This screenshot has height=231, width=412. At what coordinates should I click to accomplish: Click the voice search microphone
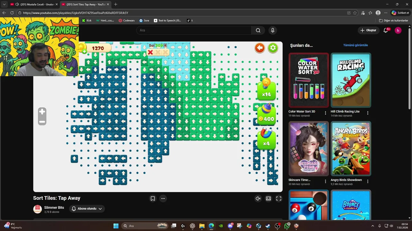(x=273, y=30)
